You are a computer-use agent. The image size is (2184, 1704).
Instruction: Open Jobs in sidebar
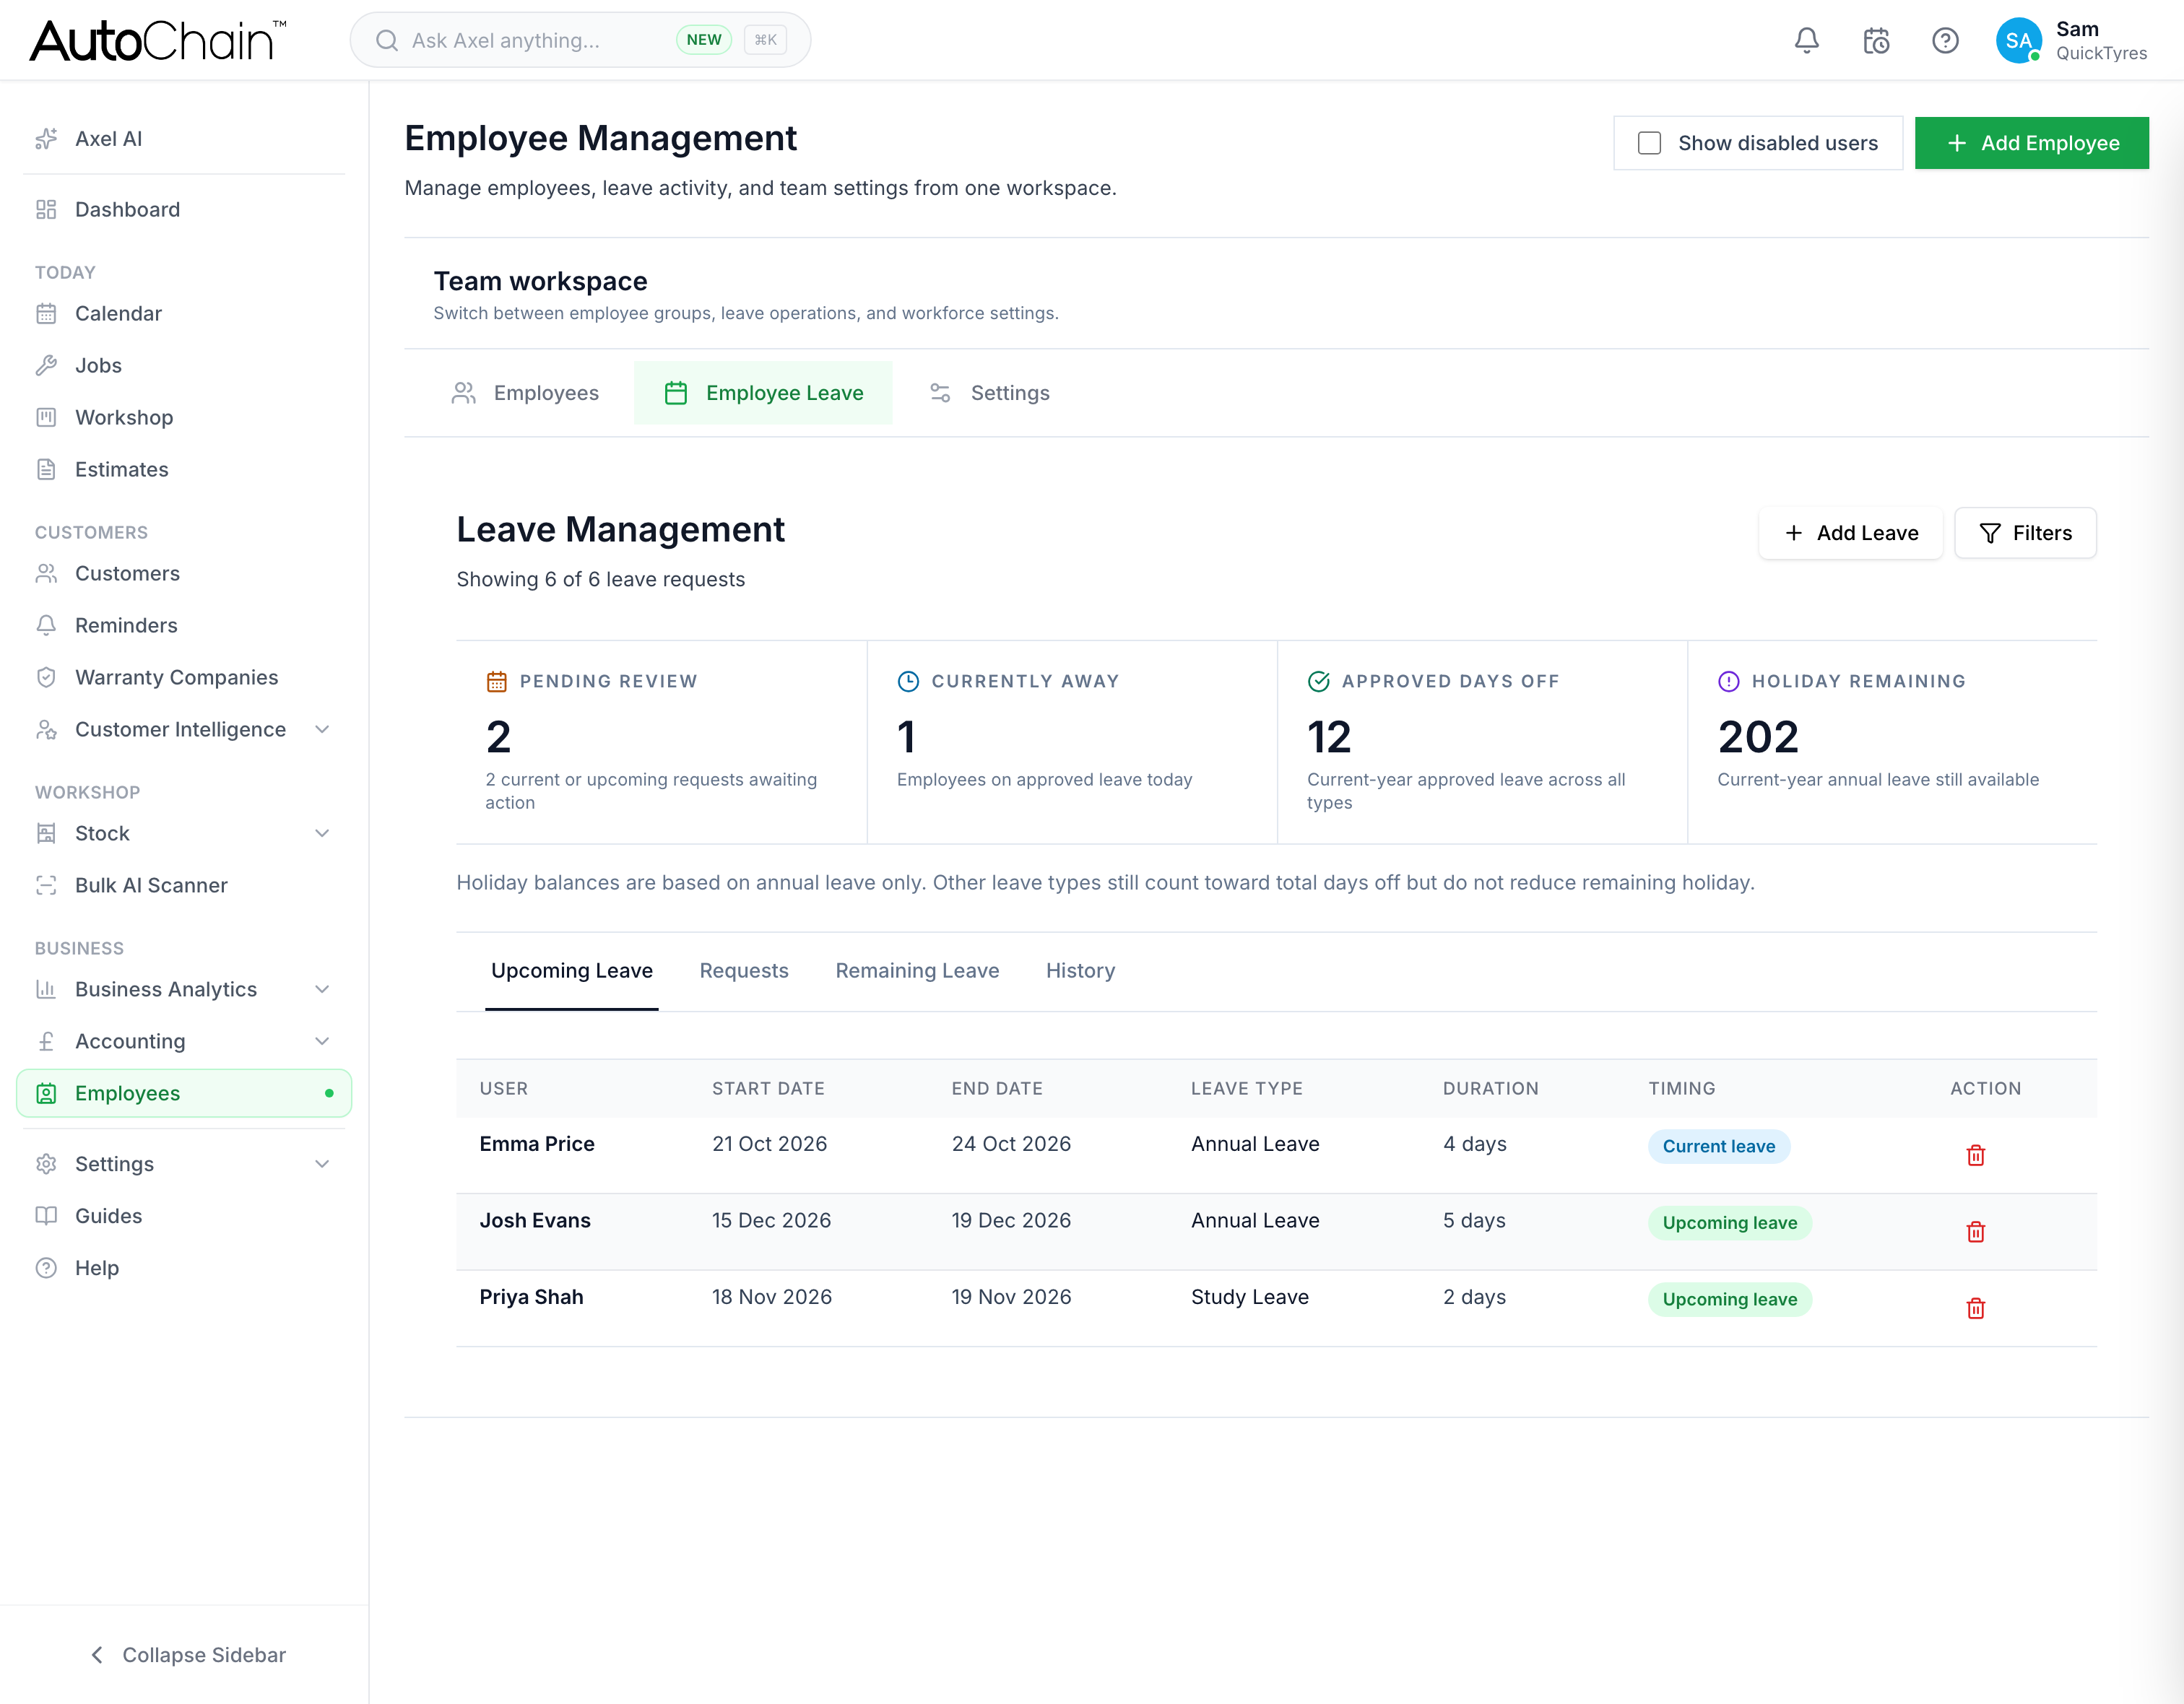pyautogui.click(x=184, y=365)
